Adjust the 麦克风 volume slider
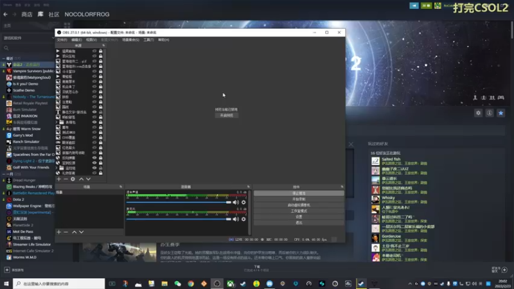The height and width of the screenshot is (289, 514). (x=179, y=219)
